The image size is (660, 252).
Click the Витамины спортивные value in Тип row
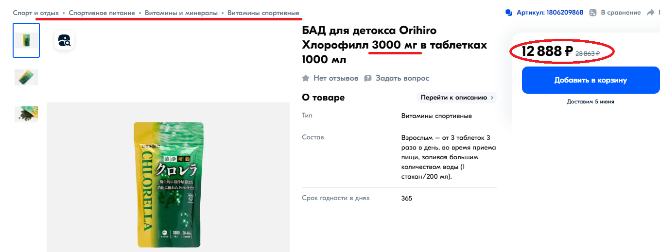click(436, 116)
